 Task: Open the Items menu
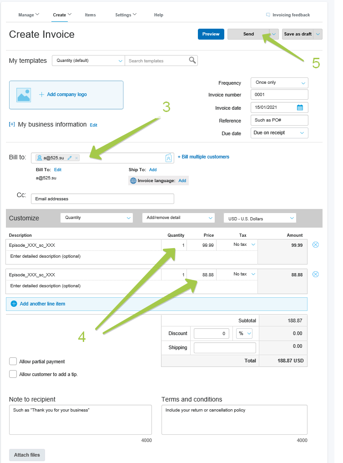click(x=90, y=15)
